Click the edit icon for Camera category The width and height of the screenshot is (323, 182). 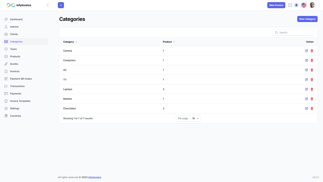(306, 51)
